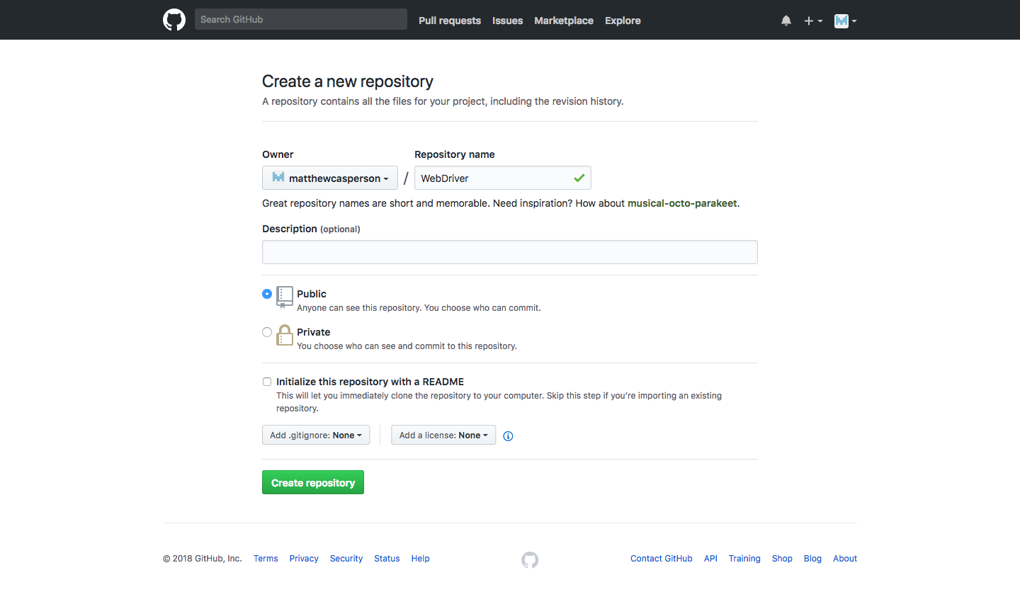Open Marketplace from the top navigation
The image size is (1020, 604).
point(564,21)
